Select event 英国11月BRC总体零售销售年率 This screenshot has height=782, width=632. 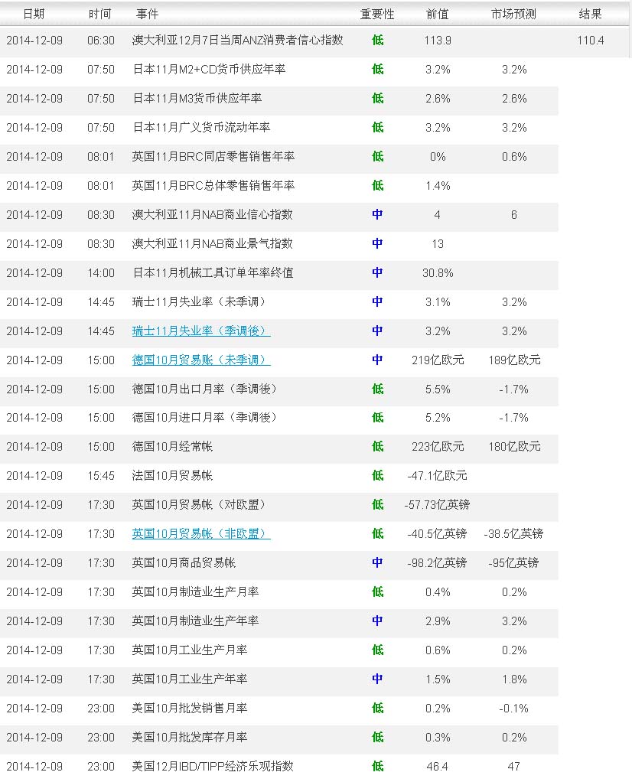(213, 185)
